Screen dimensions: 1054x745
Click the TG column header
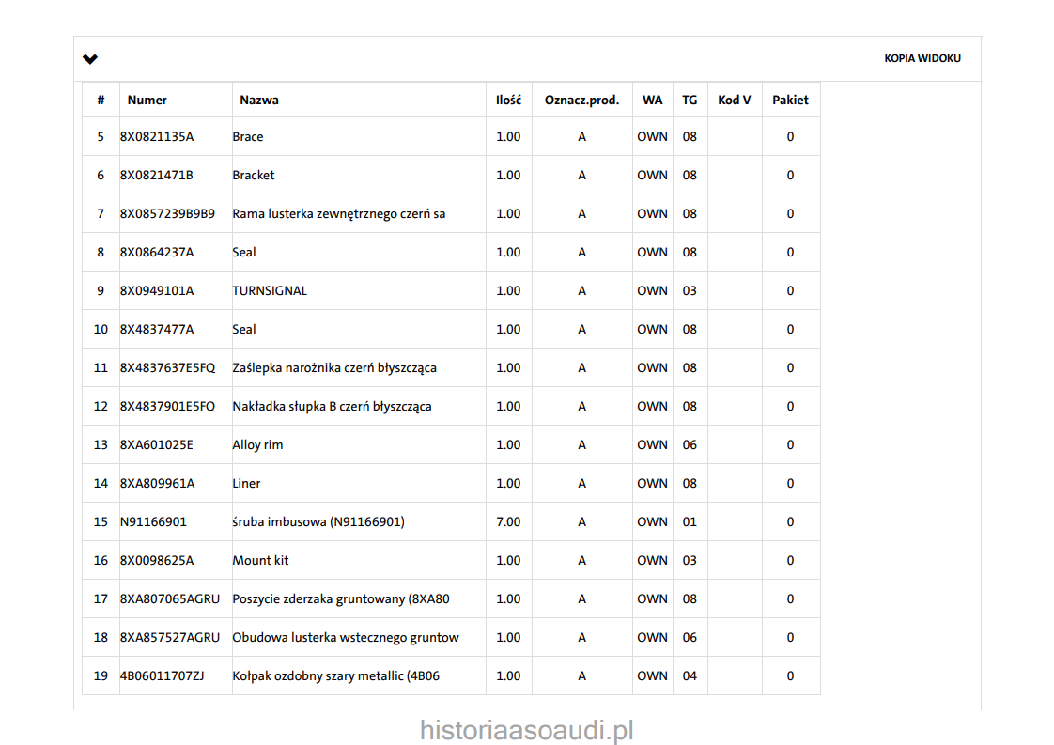[x=690, y=100]
